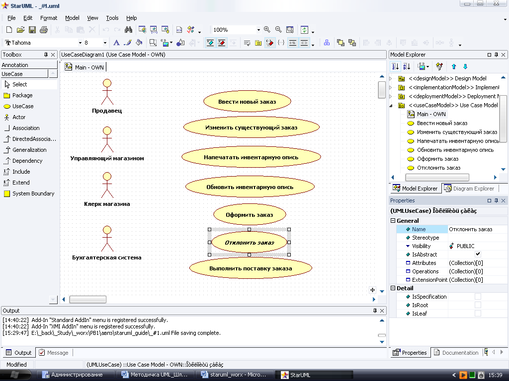Click Model Explorer sort ascending icon

pyautogui.click(x=395, y=67)
